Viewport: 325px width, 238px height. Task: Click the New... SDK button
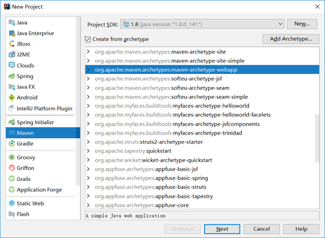click(x=302, y=24)
